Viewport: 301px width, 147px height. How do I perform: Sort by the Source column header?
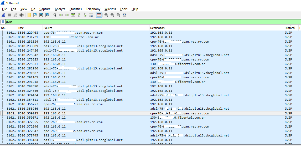pos(96,28)
